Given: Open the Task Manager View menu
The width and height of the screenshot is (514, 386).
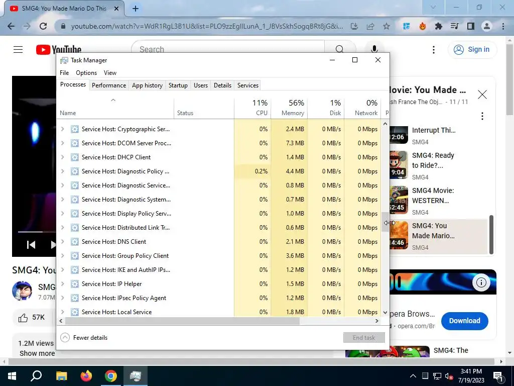Looking at the screenshot, I should pyautogui.click(x=110, y=73).
